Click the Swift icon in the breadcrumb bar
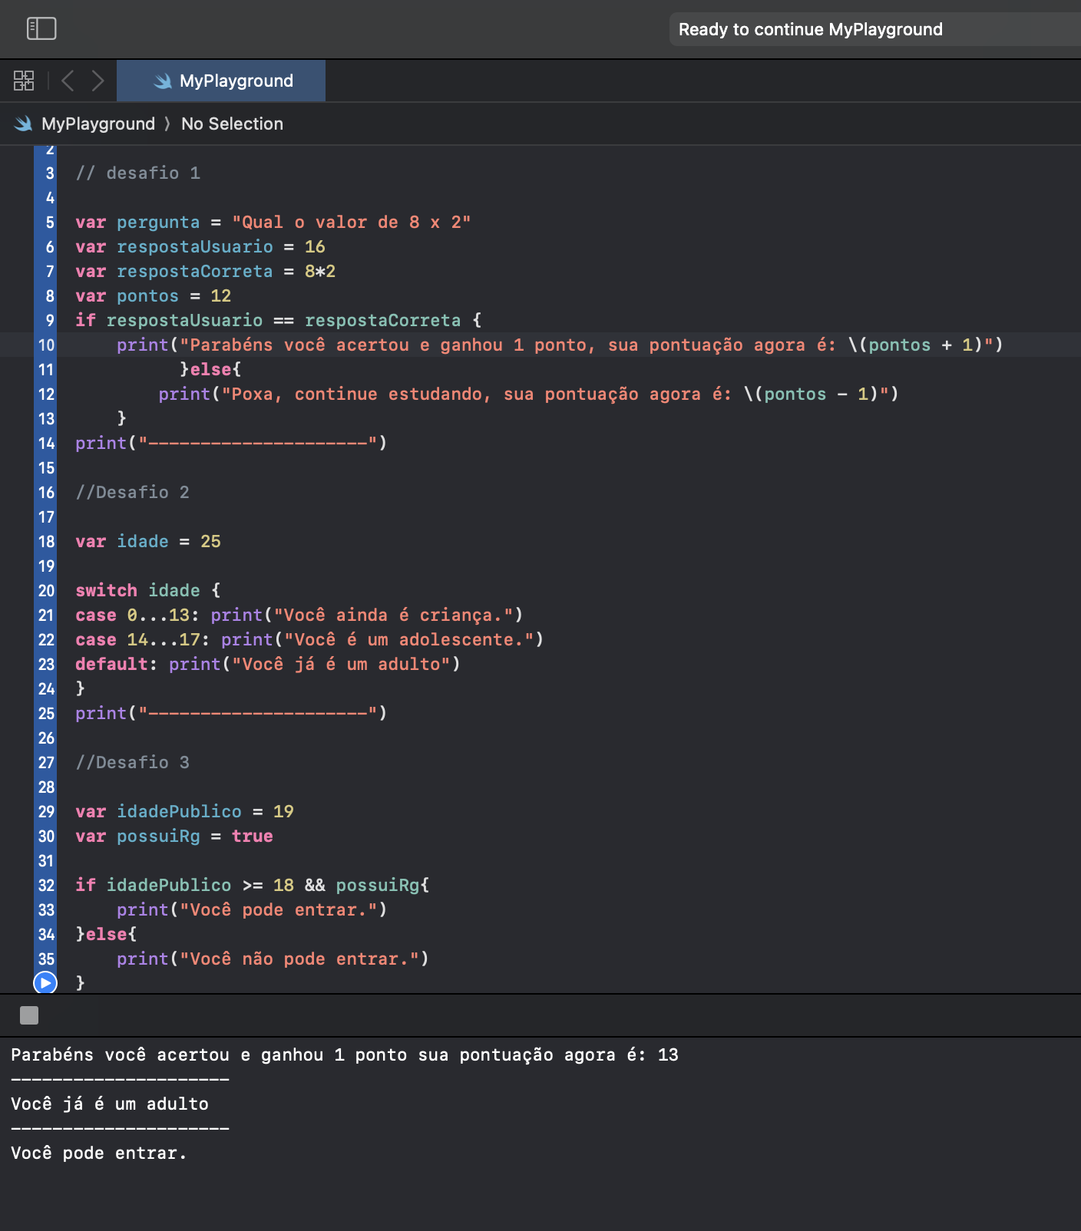 [23, 124]
